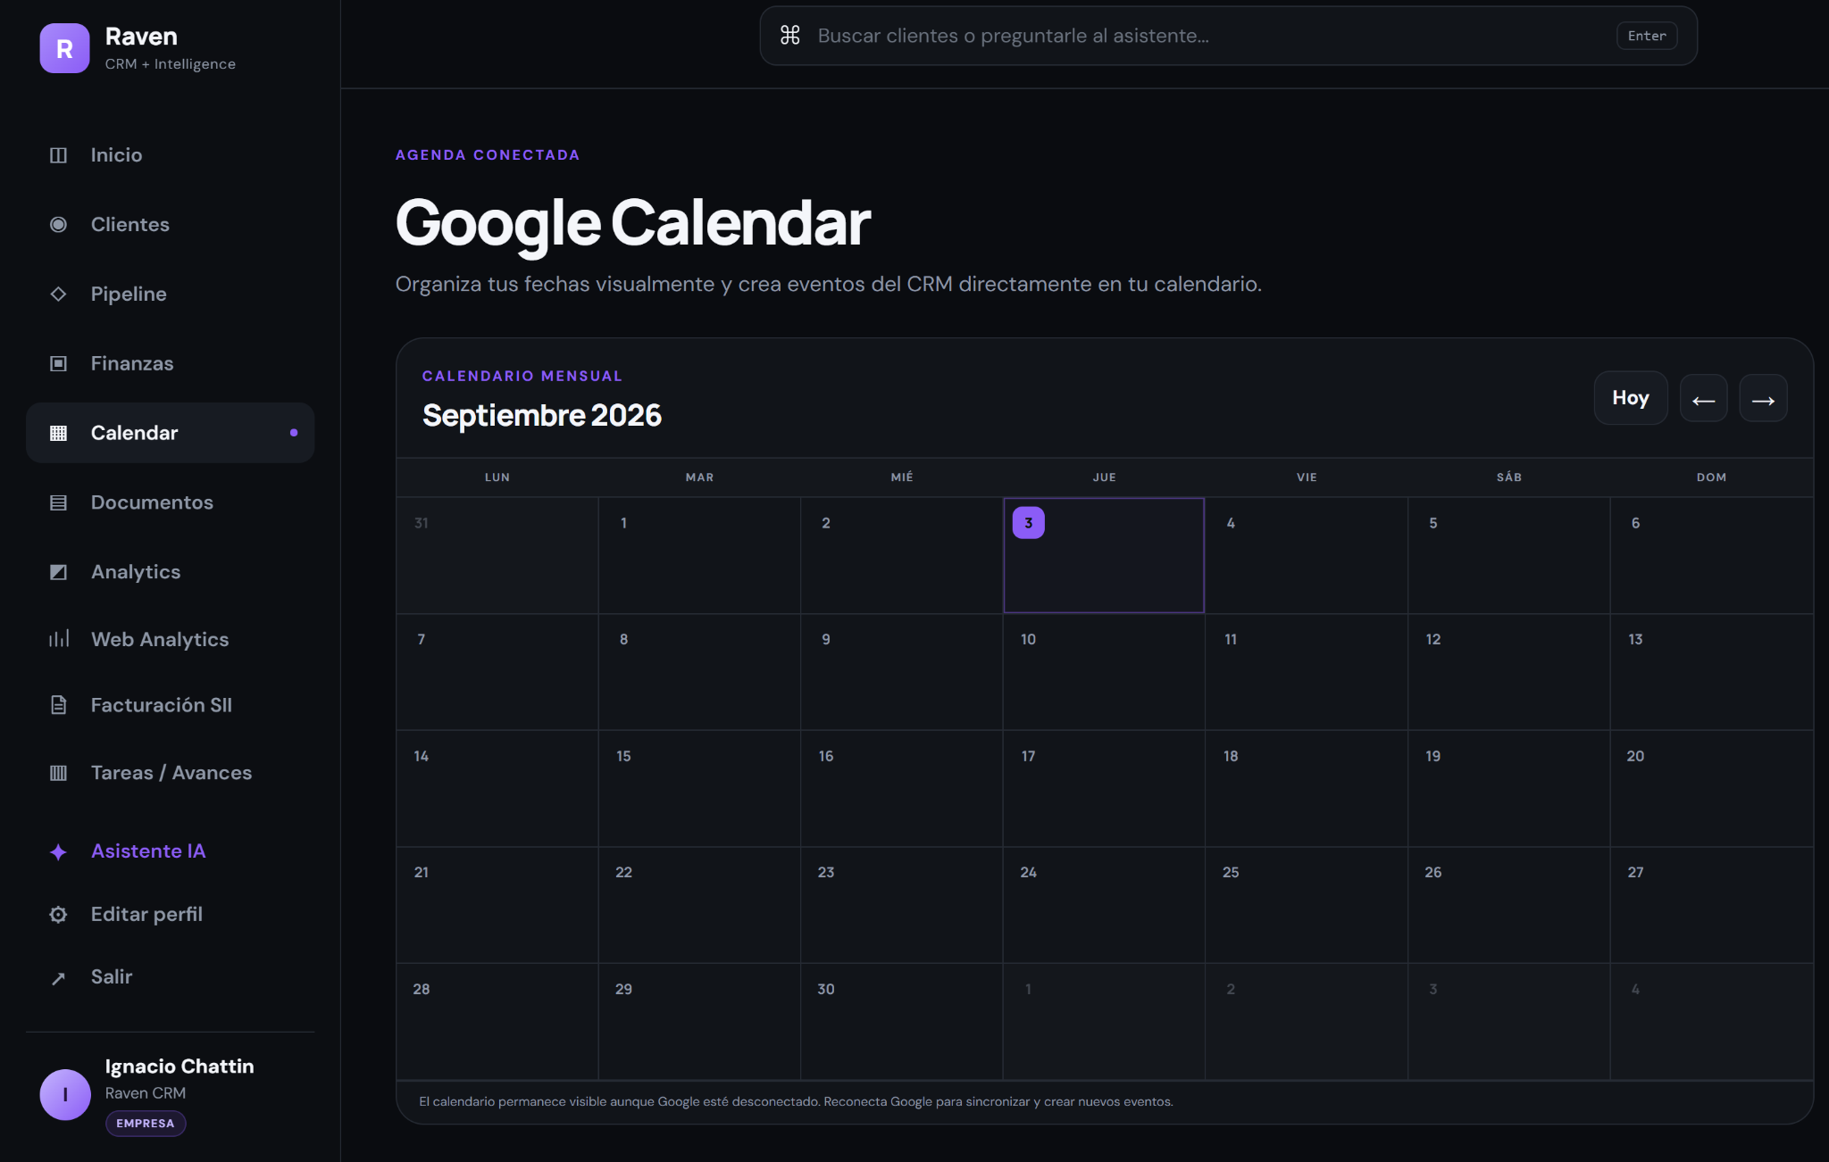1829x1162 pixels.
Task: Click the Web Analytics bars icon
Action: coord(58,639)
